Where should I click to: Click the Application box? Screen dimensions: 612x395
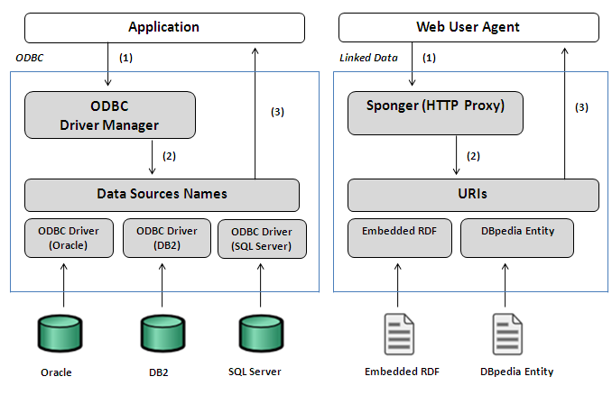pyautogui.click(x=164, y=28)
